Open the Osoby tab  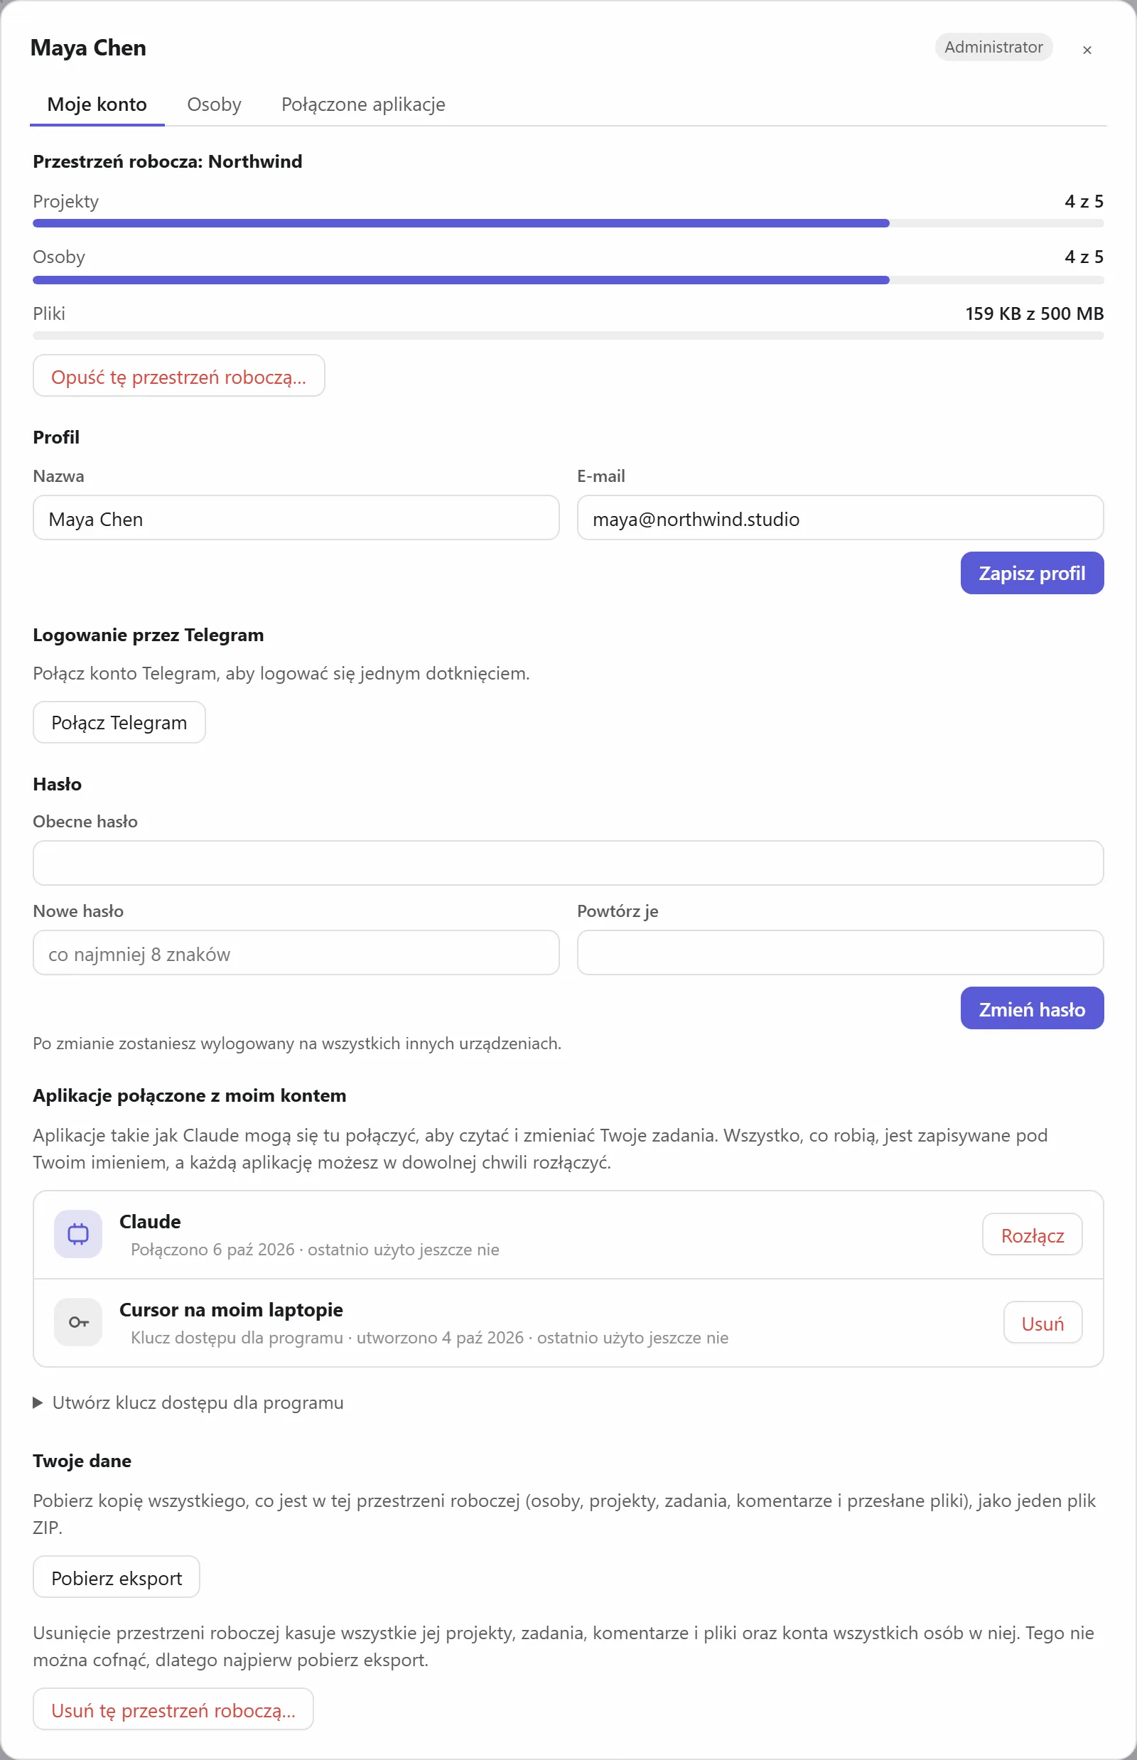tap(214, 104)
